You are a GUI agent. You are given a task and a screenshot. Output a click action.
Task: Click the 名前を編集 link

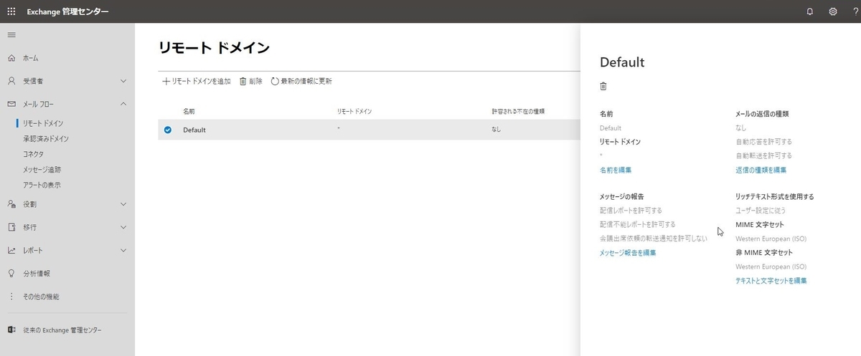[x=616, y=170]
